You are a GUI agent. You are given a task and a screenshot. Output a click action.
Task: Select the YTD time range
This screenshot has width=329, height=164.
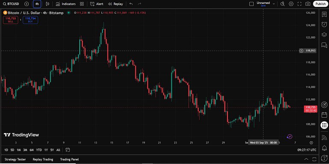coord(39,150)
